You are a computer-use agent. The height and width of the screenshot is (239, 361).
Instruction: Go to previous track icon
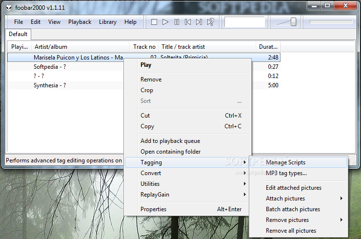point(188,22)
